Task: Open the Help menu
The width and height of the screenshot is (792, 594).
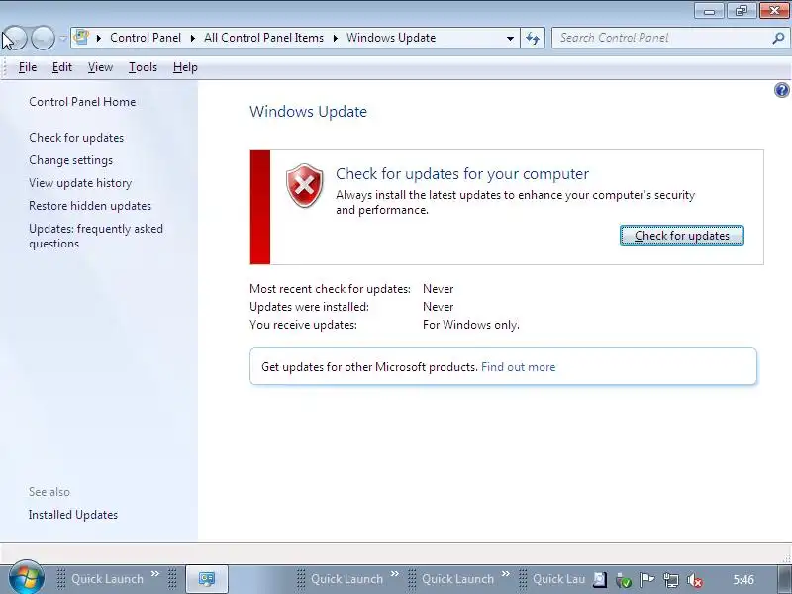Action: click(x=185, y=67)
